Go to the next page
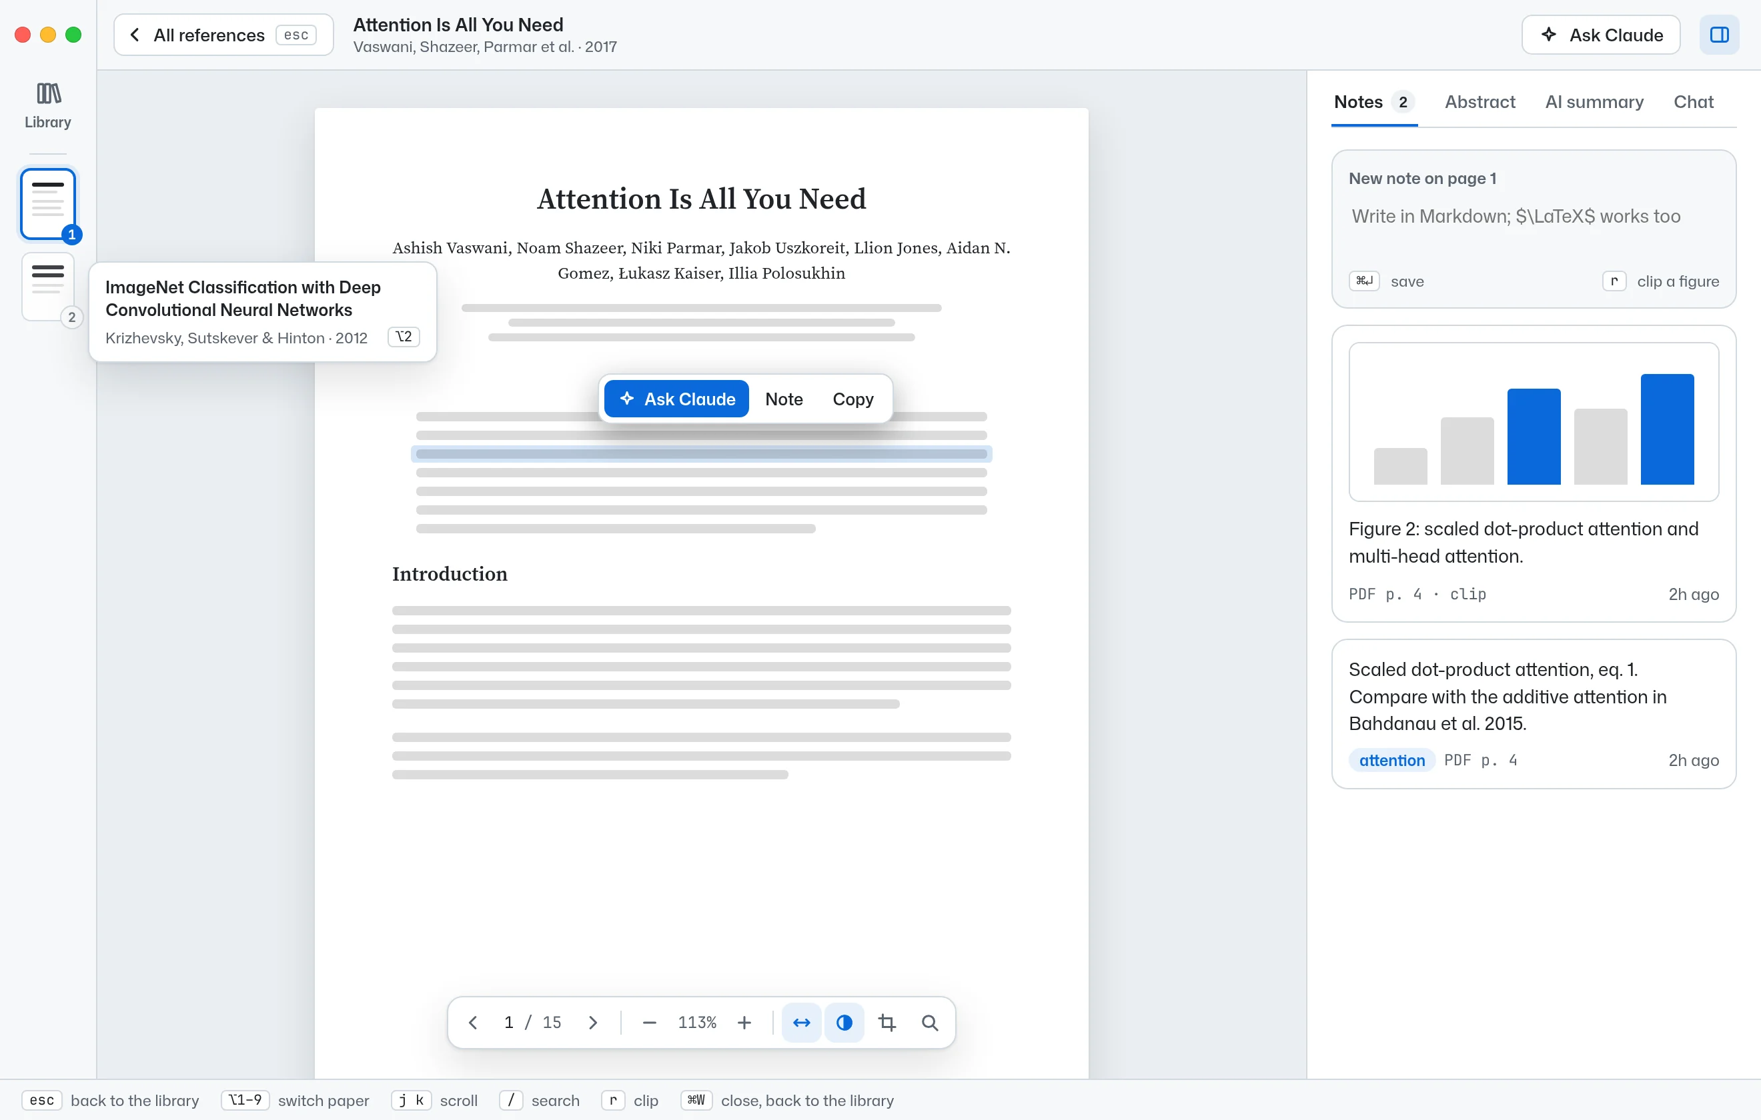 [x=592, y=1023]
